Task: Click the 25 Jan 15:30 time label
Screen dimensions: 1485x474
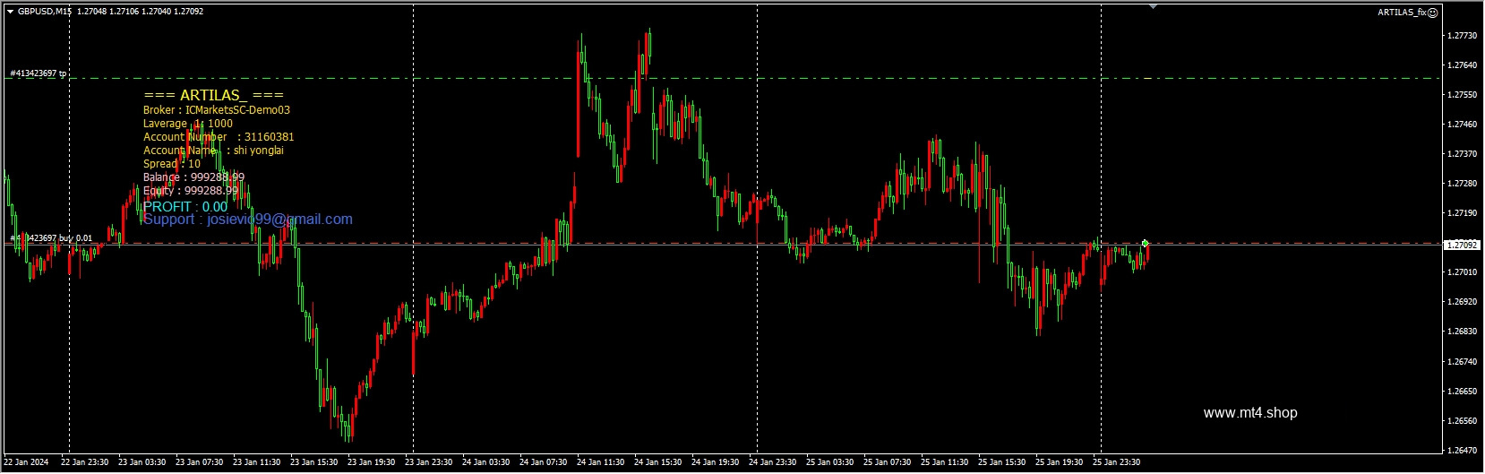Action: (1002, 463)
